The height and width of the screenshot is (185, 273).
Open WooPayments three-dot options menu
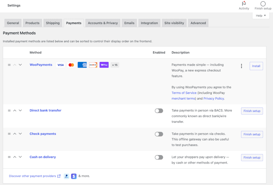[241, 66]
